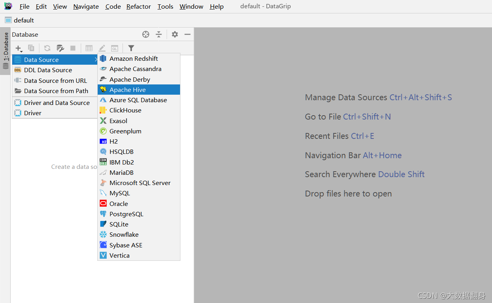Screen dimensions: 492x303
Task: Choose Apache Hive from the list
Action: tap(139, 90)
